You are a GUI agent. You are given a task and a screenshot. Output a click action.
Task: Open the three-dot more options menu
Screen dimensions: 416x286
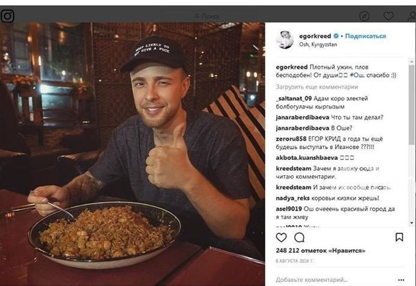[401, 280]
